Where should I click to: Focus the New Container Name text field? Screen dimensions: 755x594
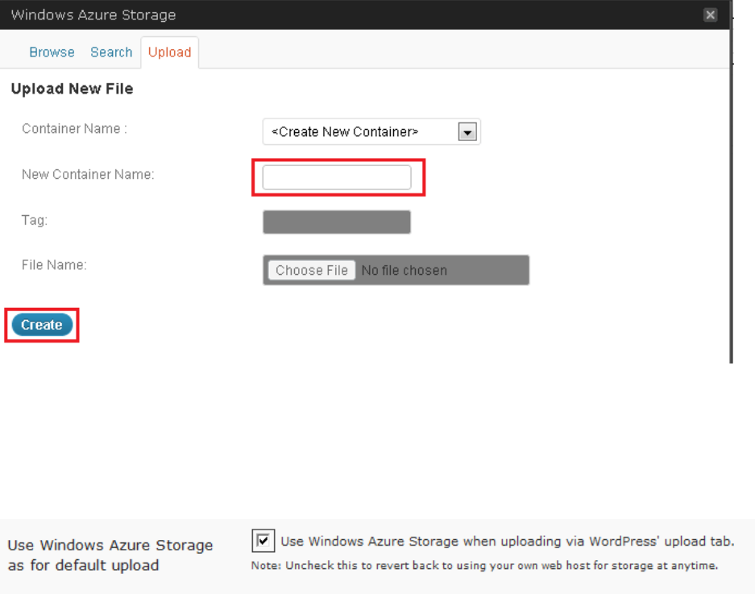click(x=337, y=177)
